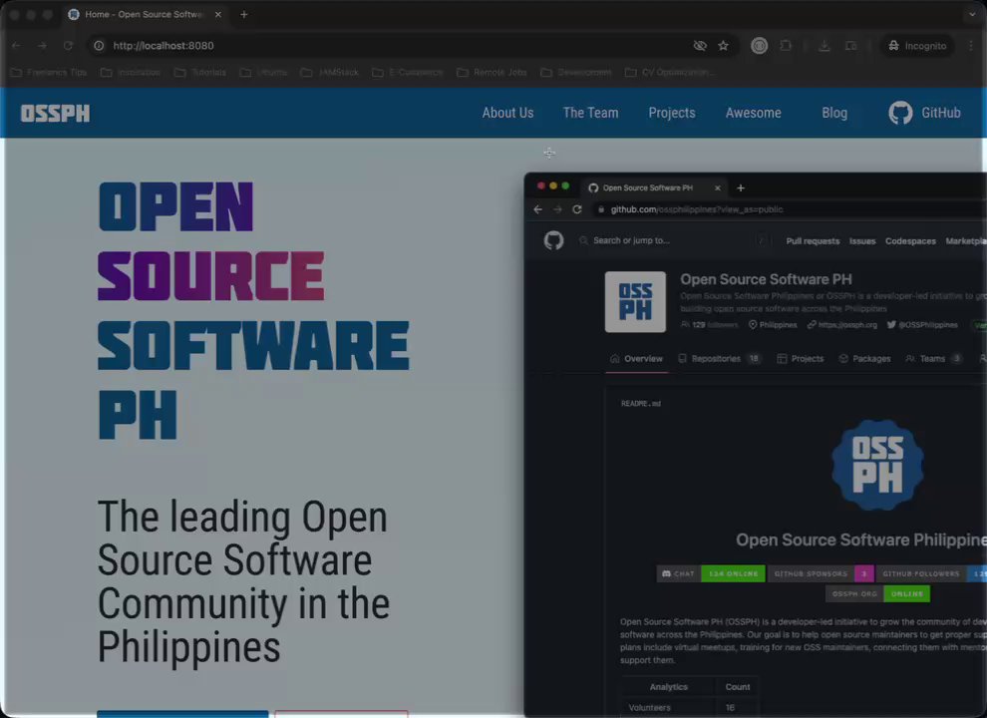This screenshot has height=718, width=987.
Task: Open the Development bookmark folder
Action: point(576,73)
